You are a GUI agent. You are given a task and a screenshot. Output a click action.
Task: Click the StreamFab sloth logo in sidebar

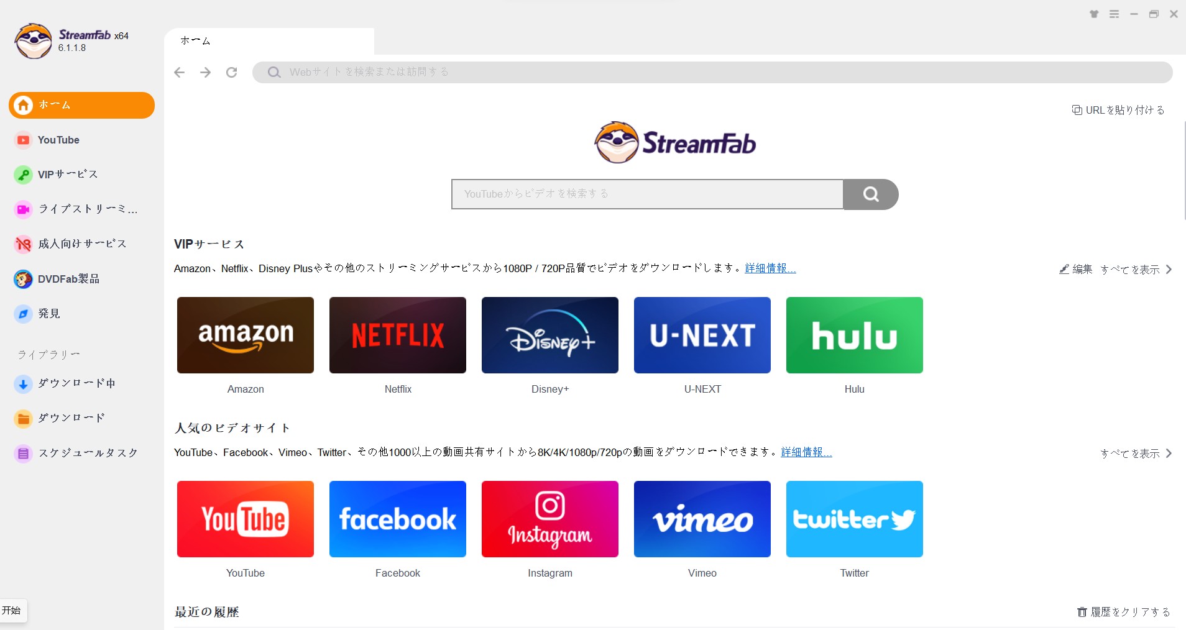34,41
